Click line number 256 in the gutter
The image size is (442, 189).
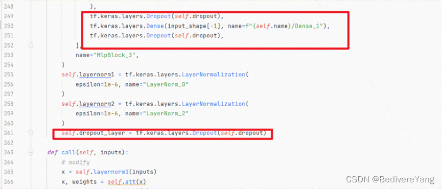pyautogui.click(x=9, y=84)
